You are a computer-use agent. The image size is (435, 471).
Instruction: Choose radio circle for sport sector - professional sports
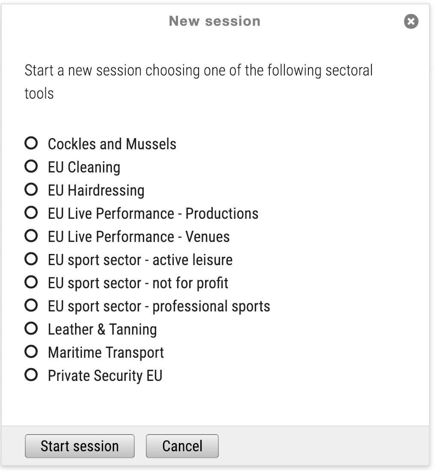(x=31, y=305)
